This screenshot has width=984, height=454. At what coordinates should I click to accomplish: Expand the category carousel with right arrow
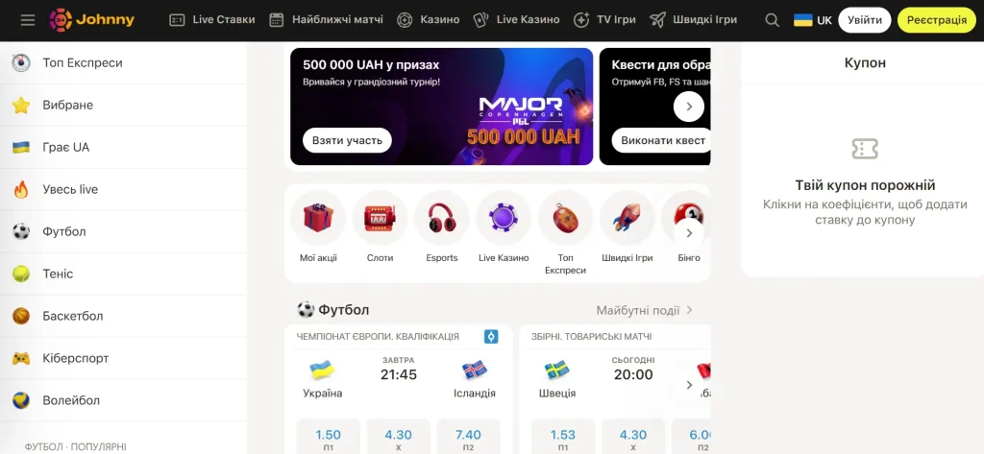pos(688,233)
